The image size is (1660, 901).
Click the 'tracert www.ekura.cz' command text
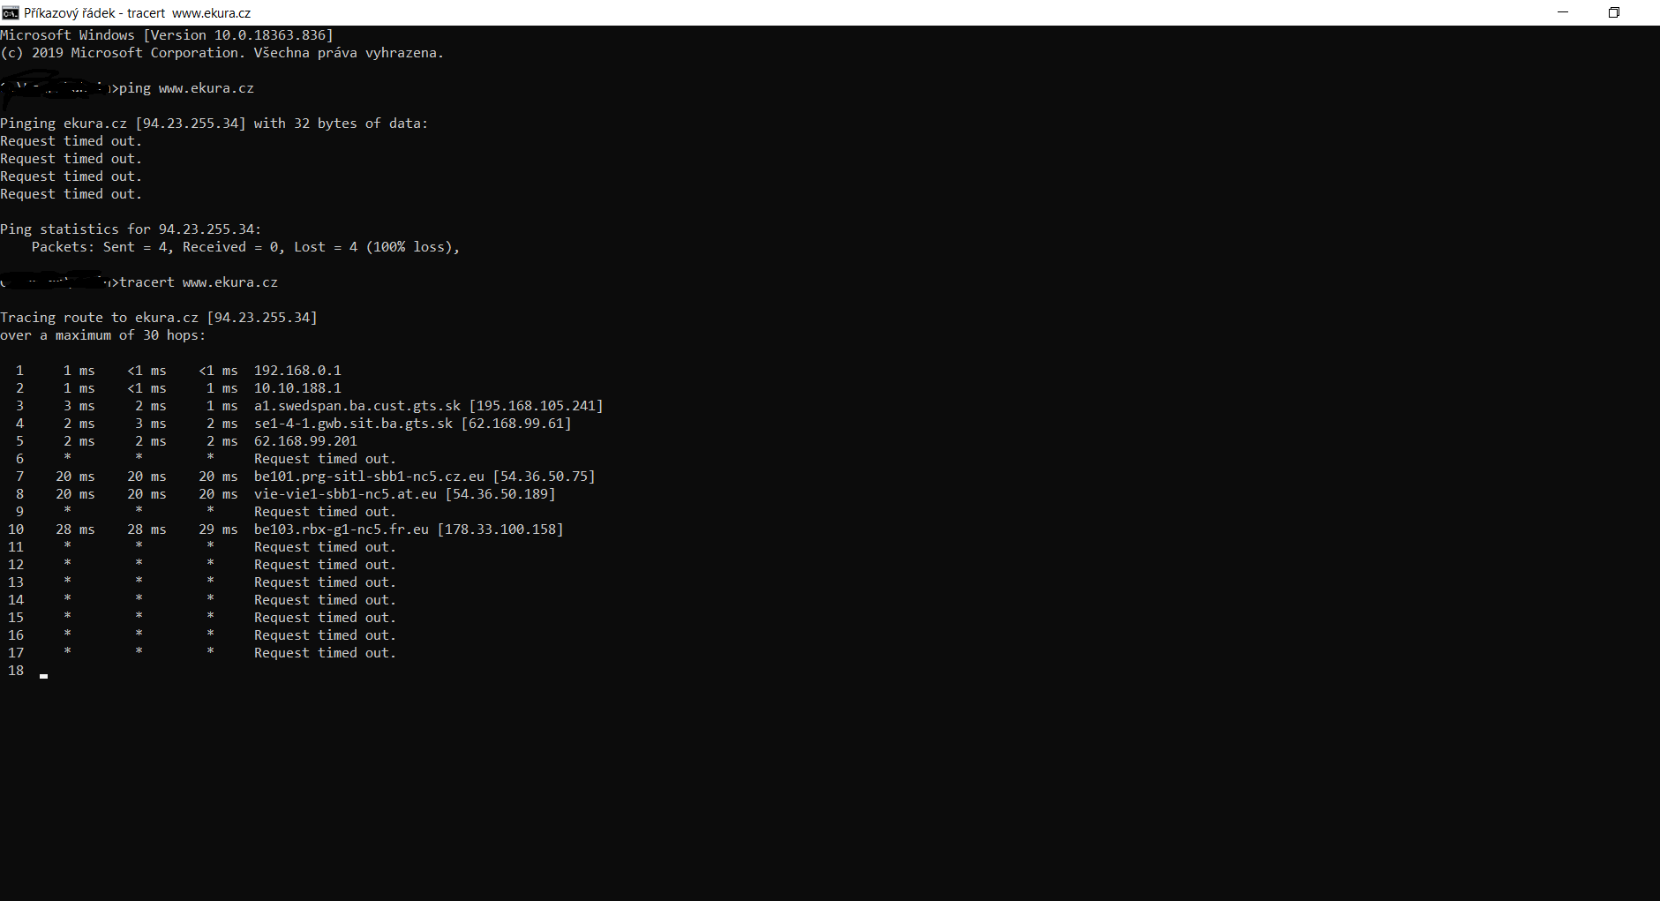coord(199,282)
